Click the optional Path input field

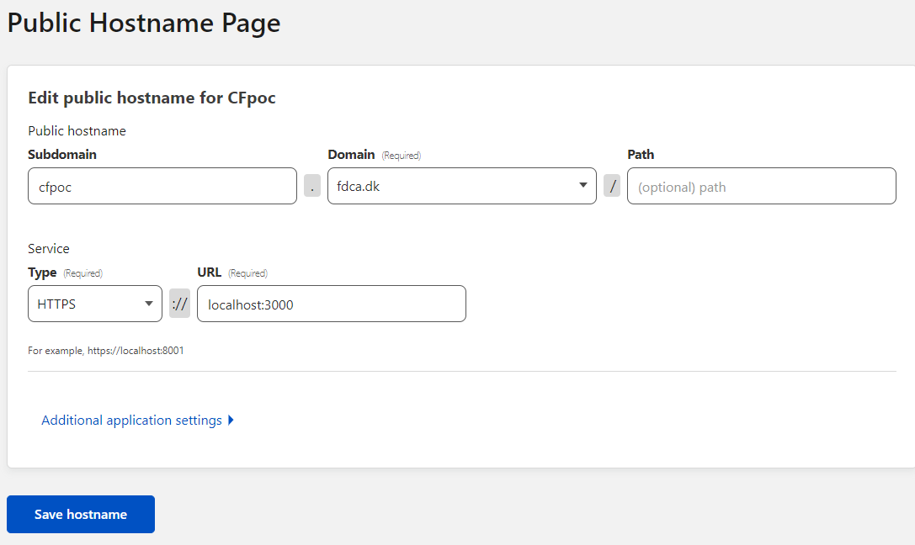[761, 186]
